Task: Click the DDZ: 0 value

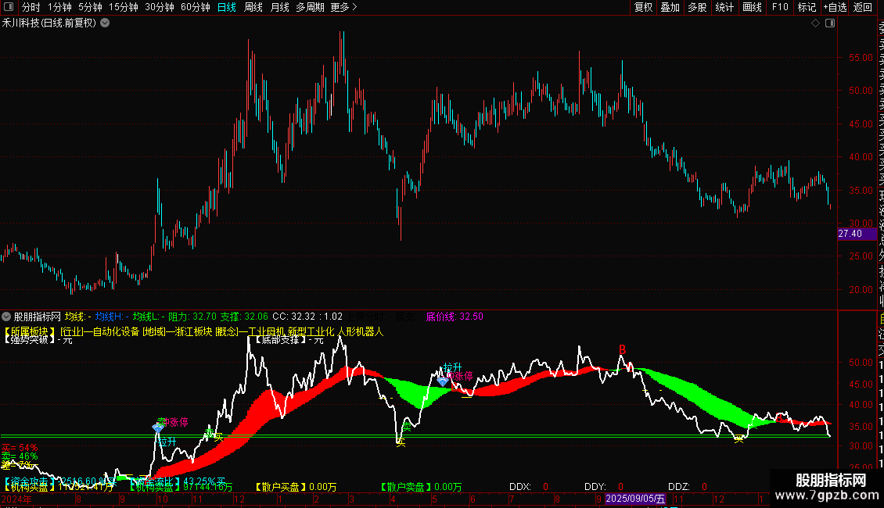Action: click(688, 487)
